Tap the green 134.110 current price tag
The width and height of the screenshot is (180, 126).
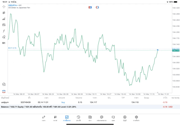[176, 50]
